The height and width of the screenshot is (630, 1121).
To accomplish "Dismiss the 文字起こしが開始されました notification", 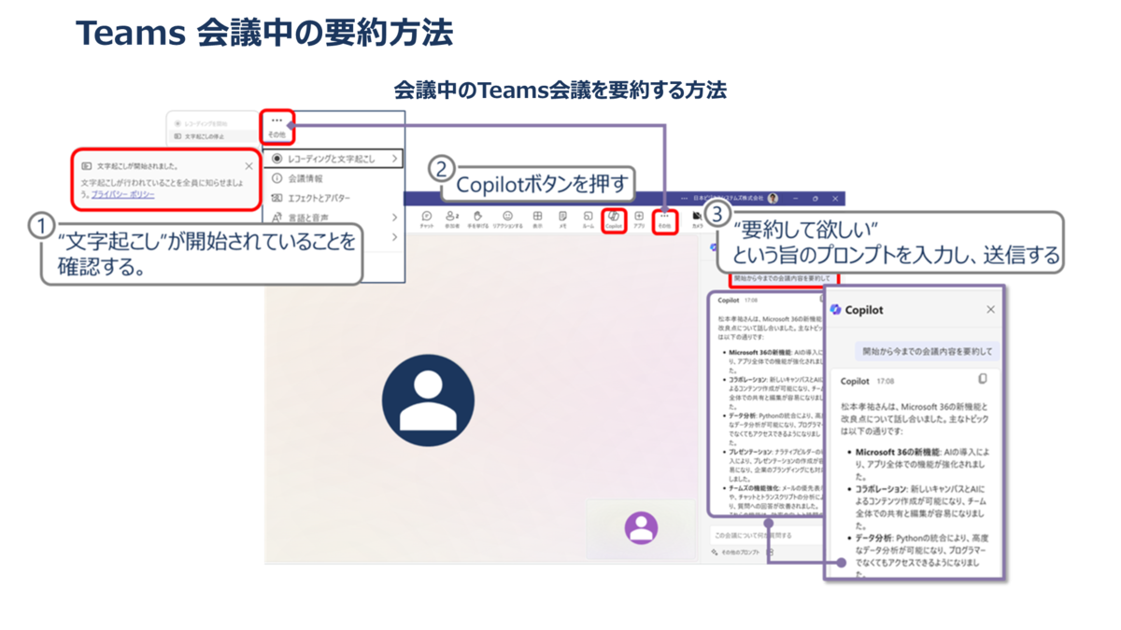I will pos(248,166).
